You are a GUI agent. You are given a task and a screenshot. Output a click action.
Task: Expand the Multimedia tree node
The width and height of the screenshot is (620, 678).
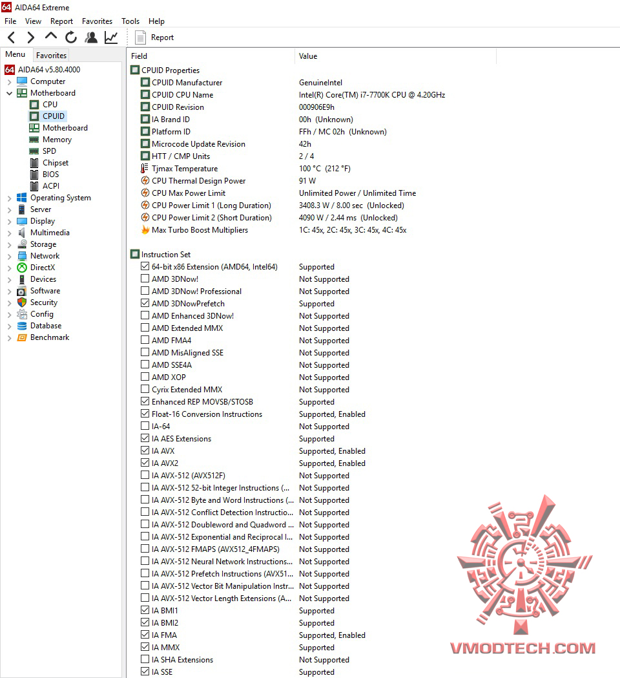(10, 233)
